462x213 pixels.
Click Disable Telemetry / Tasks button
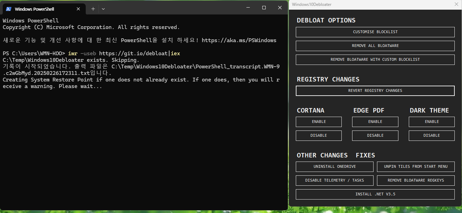coord(334,180)
